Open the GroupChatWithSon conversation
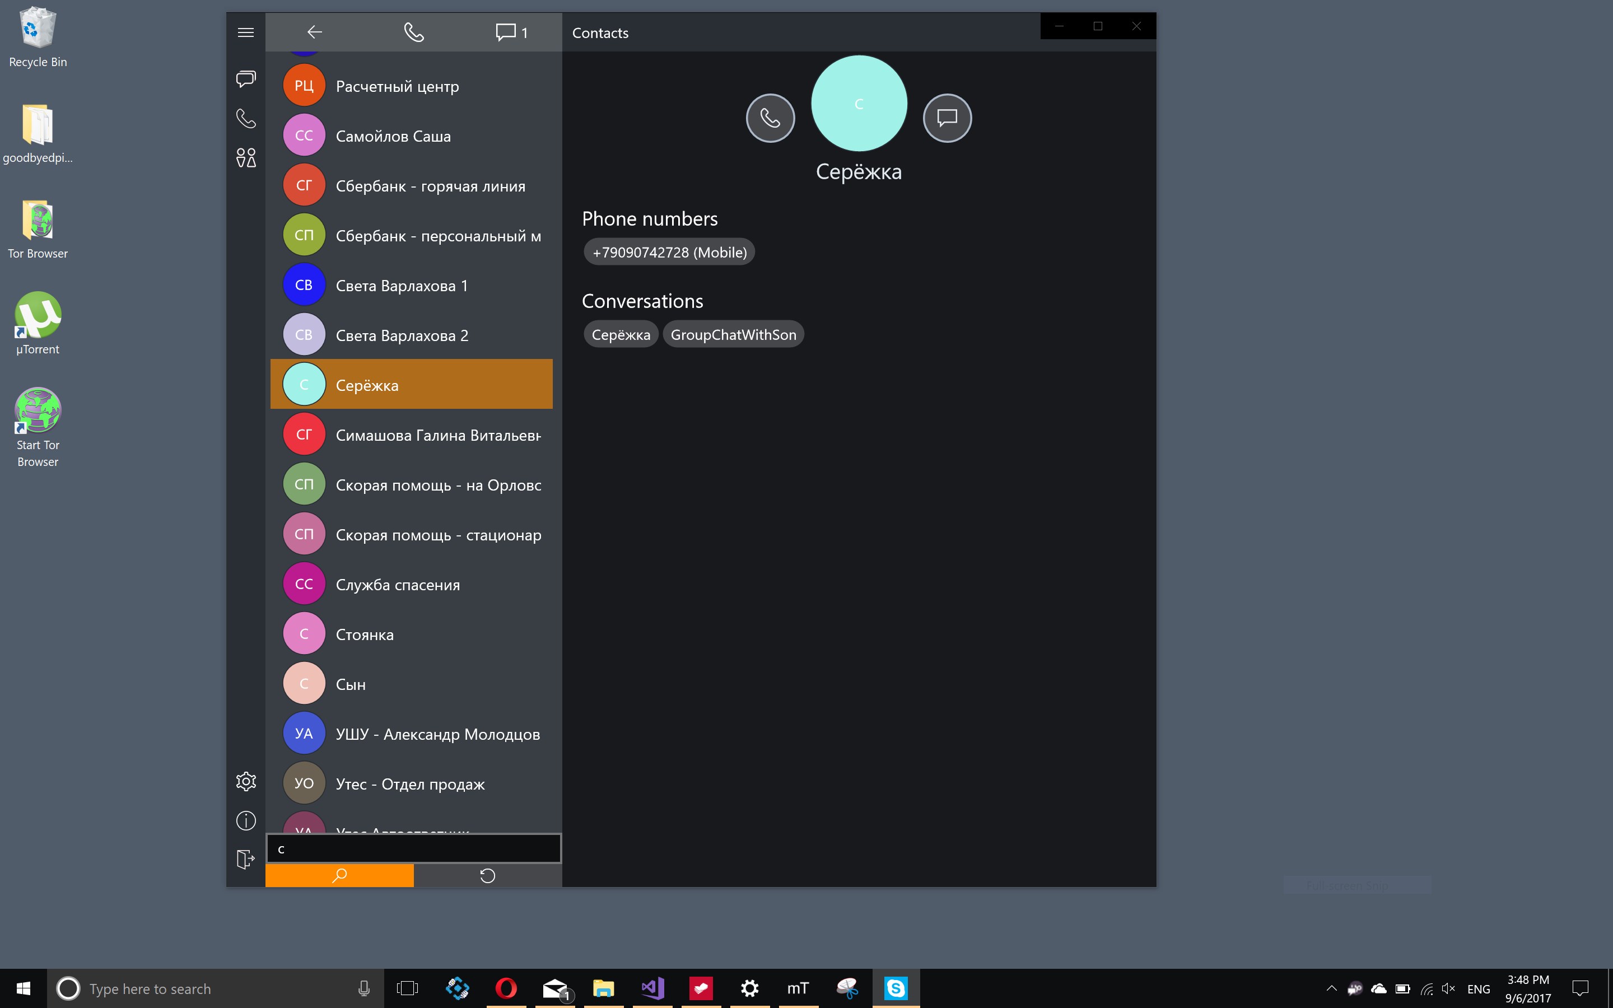The image size is (1613, 1008). (733, 334)
